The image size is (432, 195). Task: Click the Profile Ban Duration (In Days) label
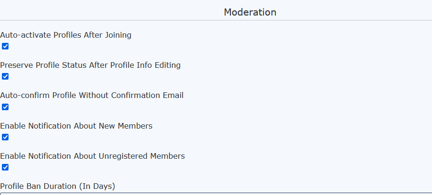click(57, 186)
